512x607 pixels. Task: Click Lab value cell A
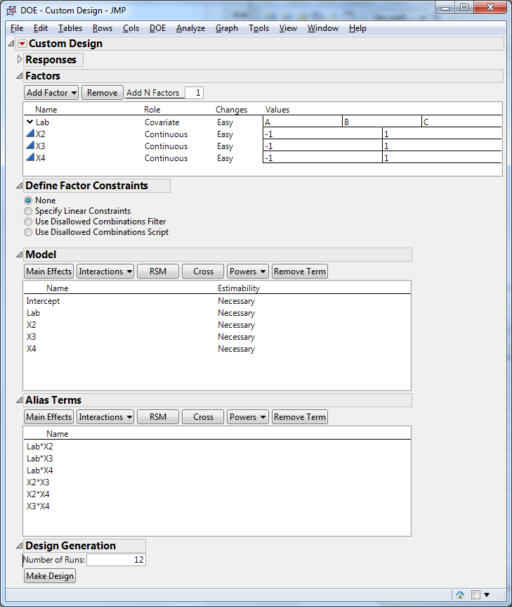pos(303,122)
